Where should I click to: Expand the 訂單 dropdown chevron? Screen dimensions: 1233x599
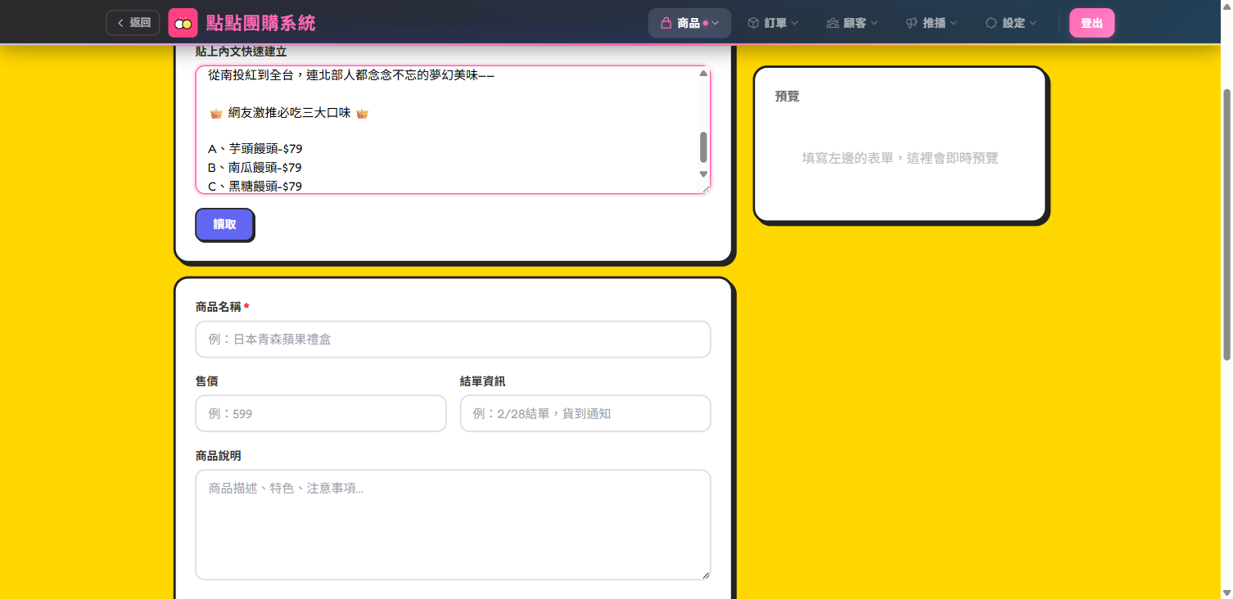click(795, 23)
